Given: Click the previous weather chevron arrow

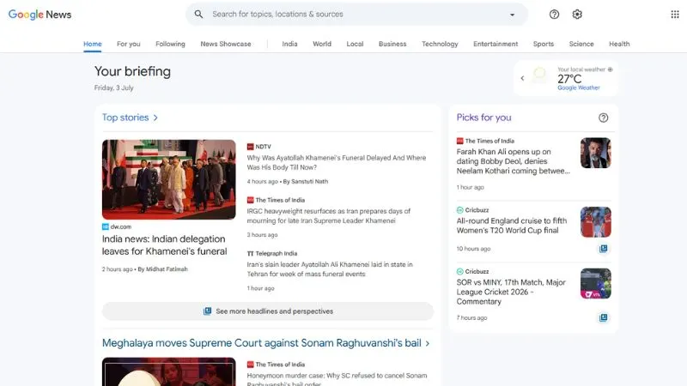Looking at the screenshot, I should 522,78.
